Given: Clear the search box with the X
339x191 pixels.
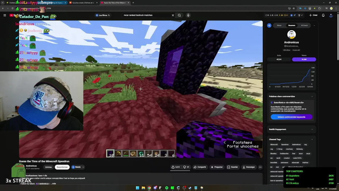Looking at the screenshot, I should pyautogui.click(x=173, y=15).
